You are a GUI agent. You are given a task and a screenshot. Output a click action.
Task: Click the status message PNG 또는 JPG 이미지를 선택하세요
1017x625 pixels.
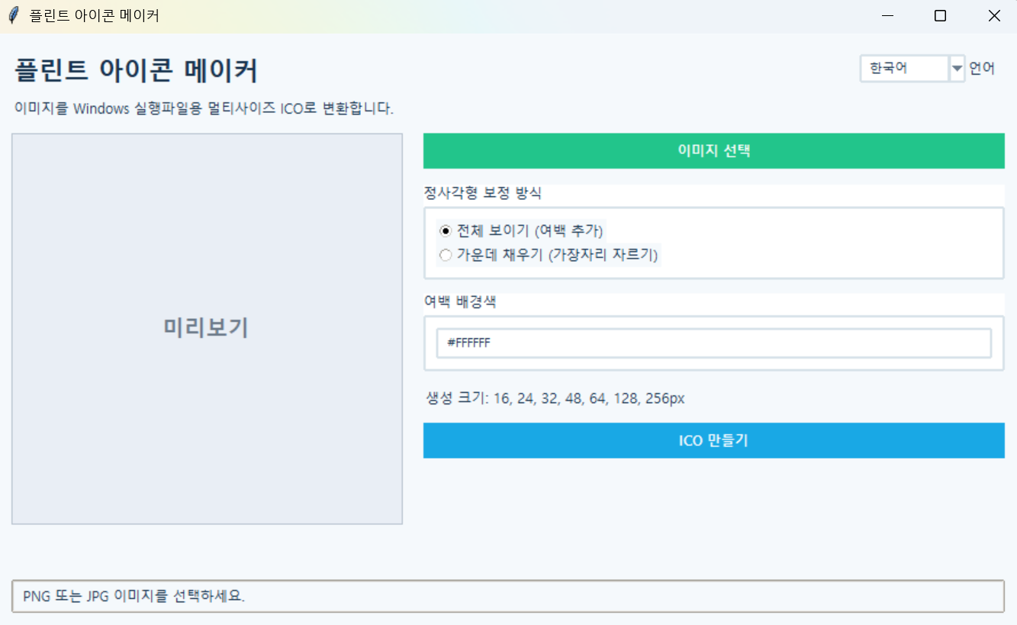coord(134,596)
